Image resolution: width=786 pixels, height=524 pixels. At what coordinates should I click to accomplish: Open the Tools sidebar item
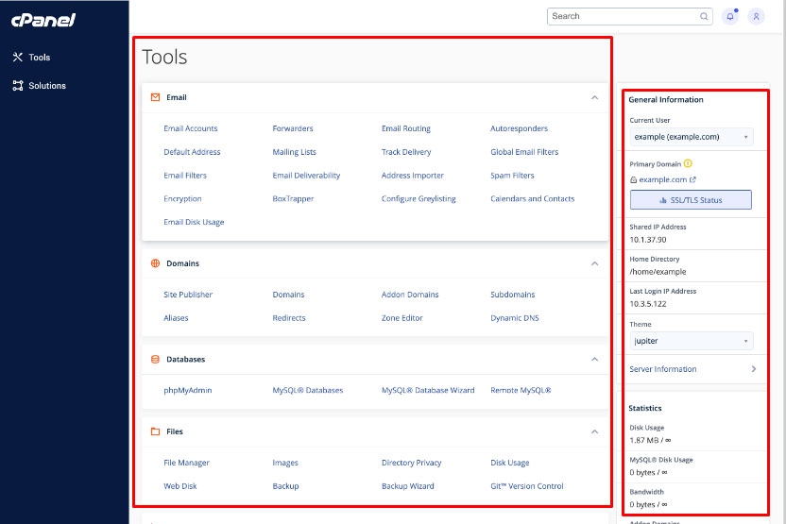pos(31,57)
